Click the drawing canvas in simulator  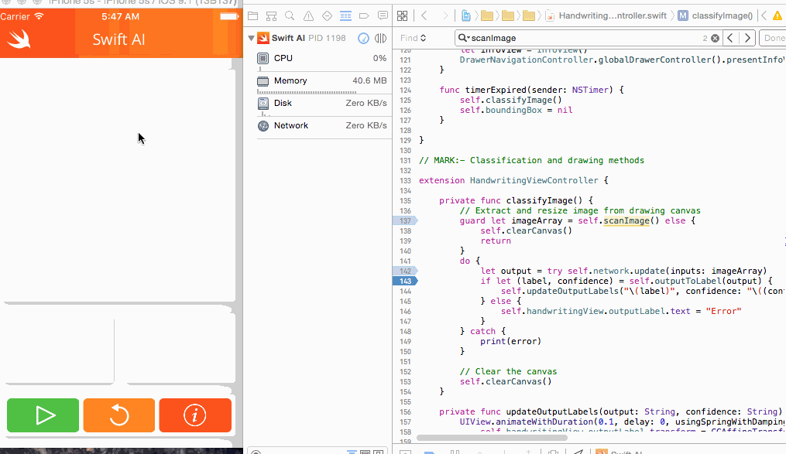(x=118, y=180)
